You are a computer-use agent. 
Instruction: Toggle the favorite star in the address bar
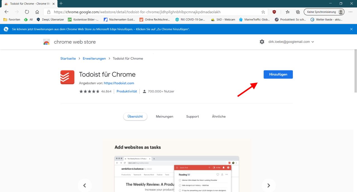263,12
